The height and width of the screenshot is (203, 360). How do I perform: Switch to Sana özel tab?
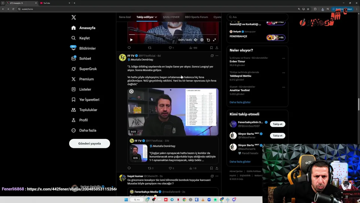[x=125, y=17]
